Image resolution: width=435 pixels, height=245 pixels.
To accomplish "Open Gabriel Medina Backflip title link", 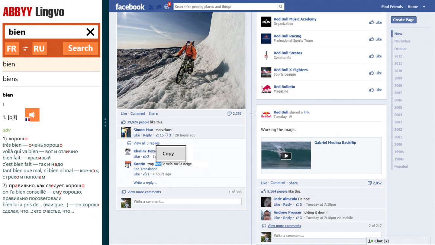I will tap(335, 142).
